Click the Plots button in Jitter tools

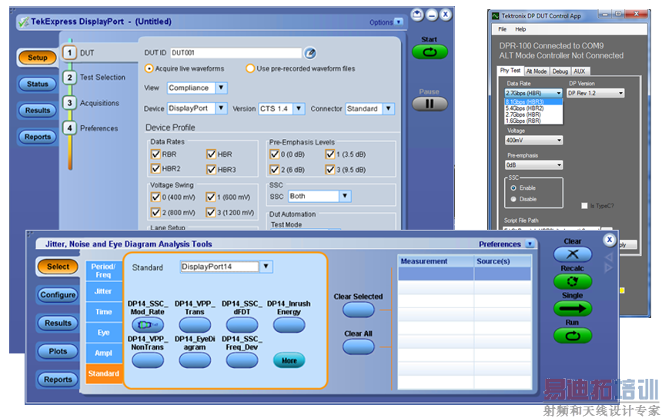(x=58, y=351)
